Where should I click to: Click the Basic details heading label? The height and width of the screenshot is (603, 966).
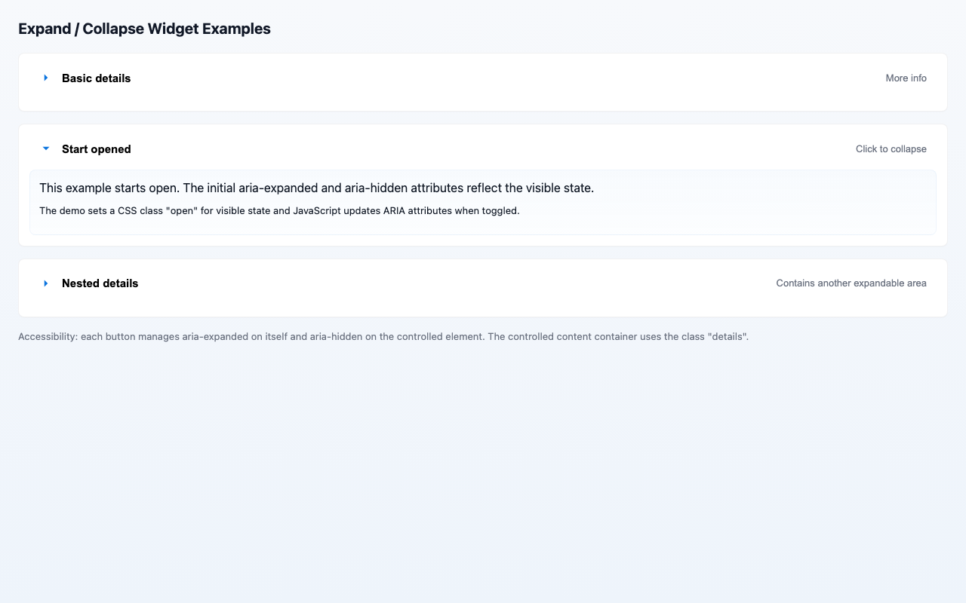[x=96, y=78]
